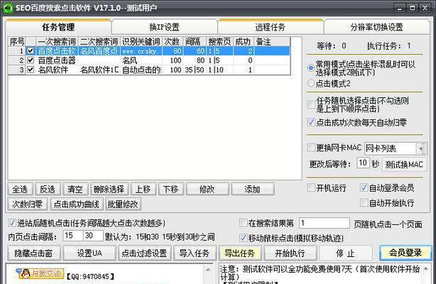Click the 导出任务 button
The width and height of the screenshot is (436, 284).
[x=240, y=253]
